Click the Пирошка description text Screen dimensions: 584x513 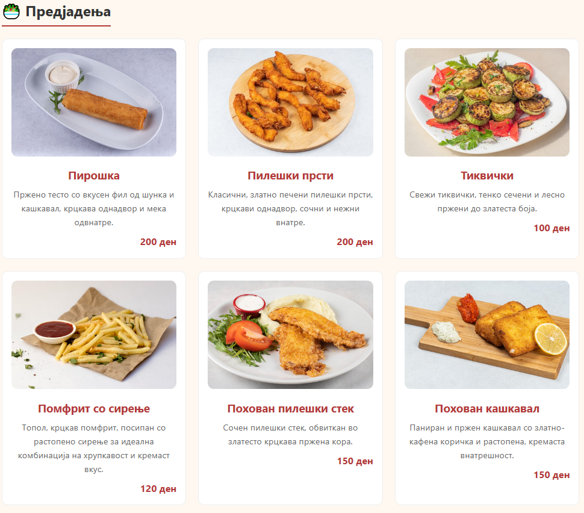94,208
